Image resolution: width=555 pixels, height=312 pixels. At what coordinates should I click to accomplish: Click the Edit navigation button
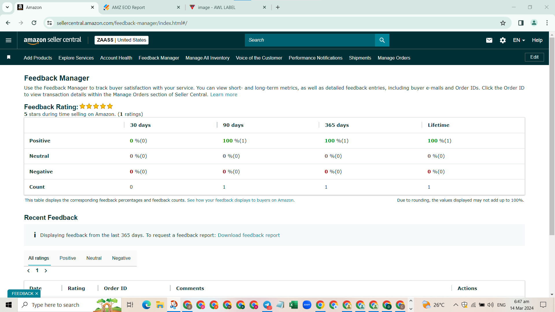534,57
